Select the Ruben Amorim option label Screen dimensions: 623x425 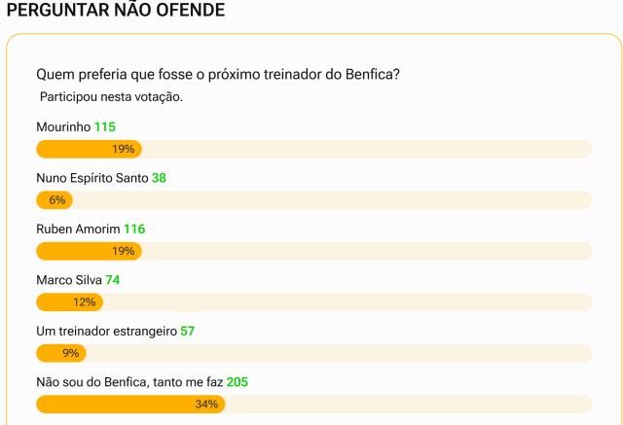click(78, 229)
